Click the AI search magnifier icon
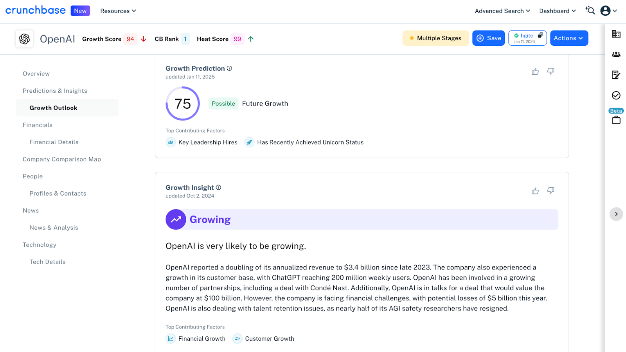This screenshot has width=626, height=352. [590, 11]
